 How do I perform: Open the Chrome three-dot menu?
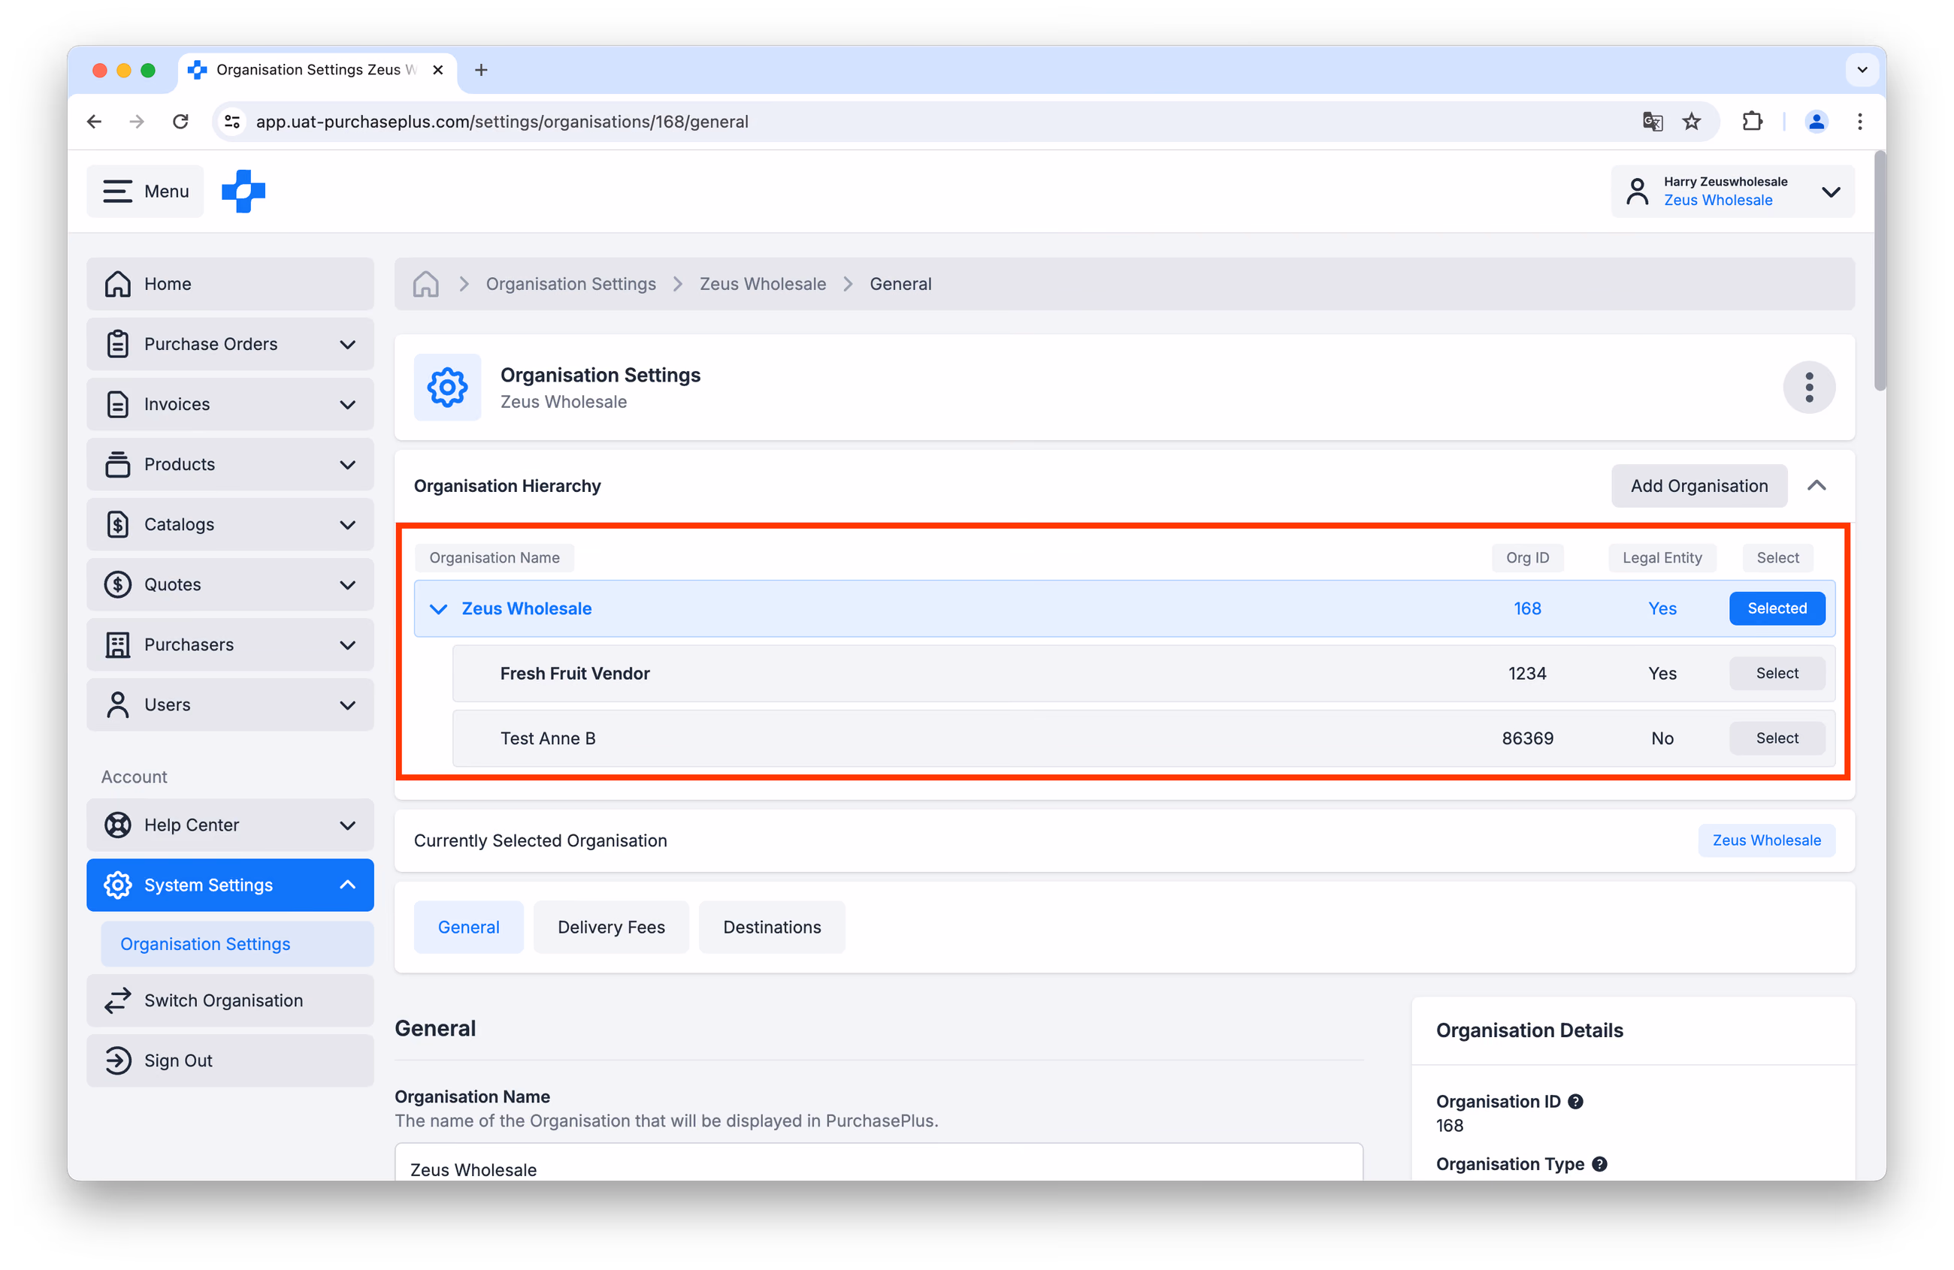coord(1859,122)
